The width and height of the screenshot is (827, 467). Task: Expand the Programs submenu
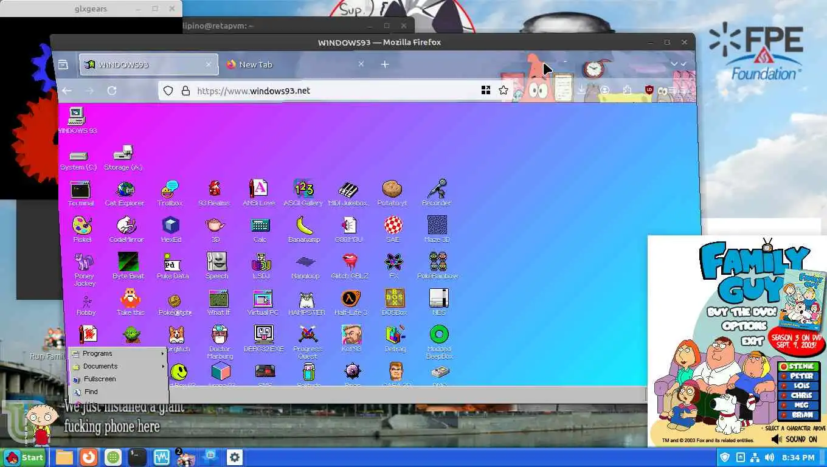click(118, 353)
